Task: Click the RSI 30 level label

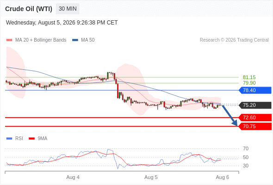Action: [246, 166]
